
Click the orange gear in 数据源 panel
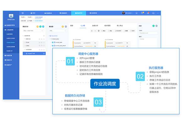(63, 27)
